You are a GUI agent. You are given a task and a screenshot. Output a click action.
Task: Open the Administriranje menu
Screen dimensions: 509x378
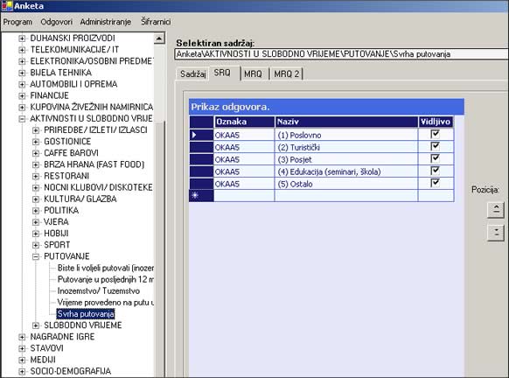coord(106,22)
